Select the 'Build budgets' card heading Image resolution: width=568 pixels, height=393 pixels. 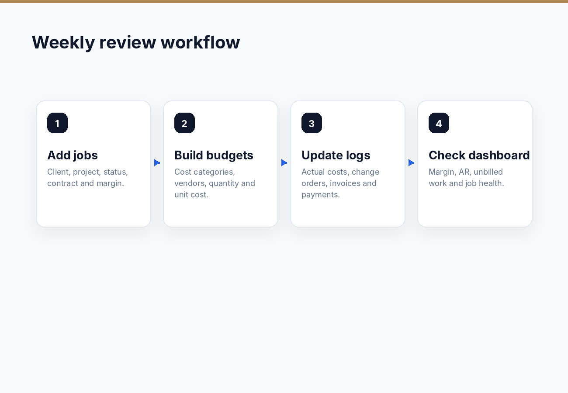tap(214, 155)
